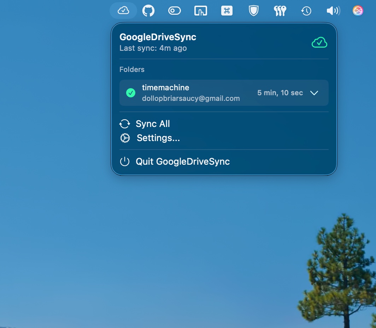Click the 5 min, 10 sec sync timer
The image size is (376, 328).
[280, 93]
